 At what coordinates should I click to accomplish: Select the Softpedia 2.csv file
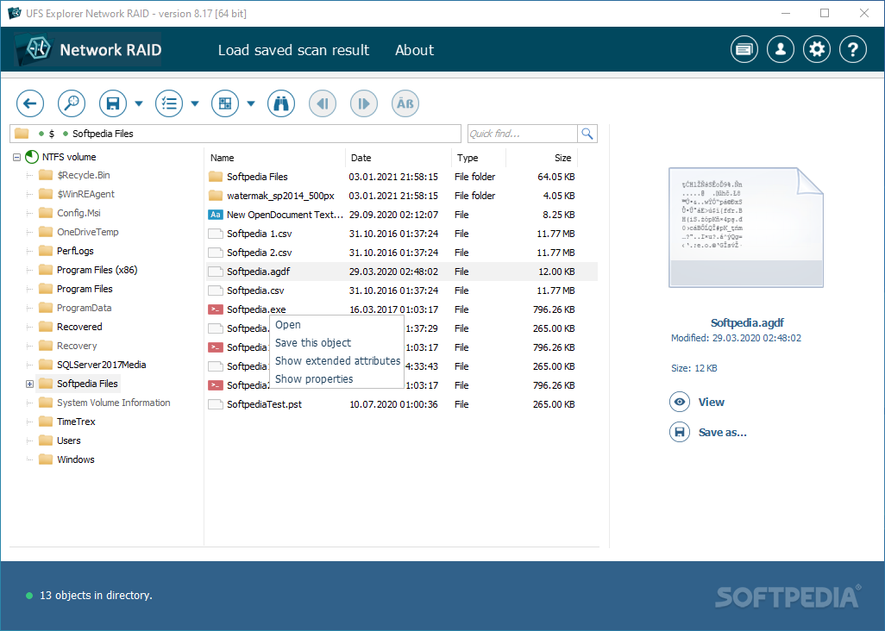tap(401, 253)
